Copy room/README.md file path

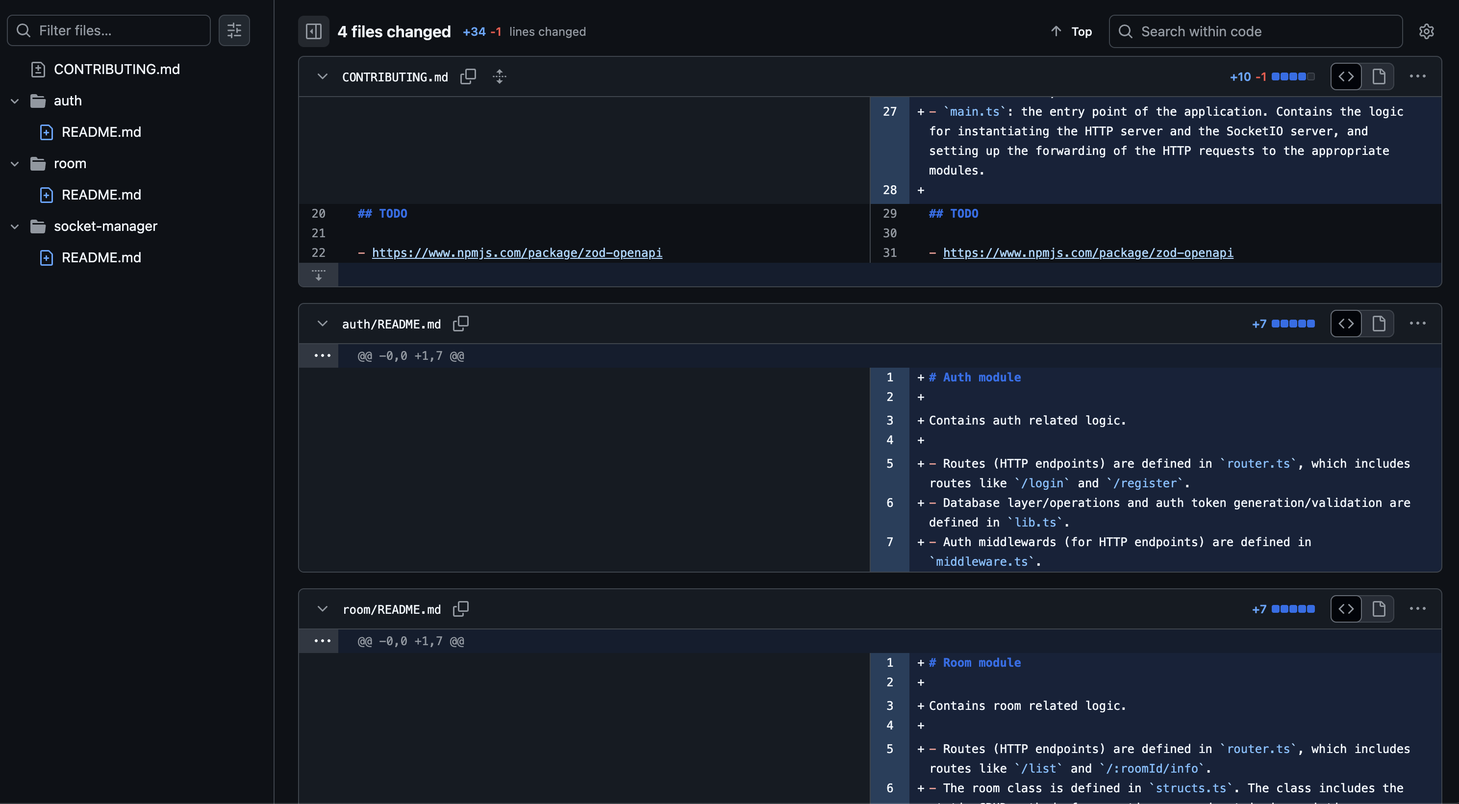tap(460, 609)
